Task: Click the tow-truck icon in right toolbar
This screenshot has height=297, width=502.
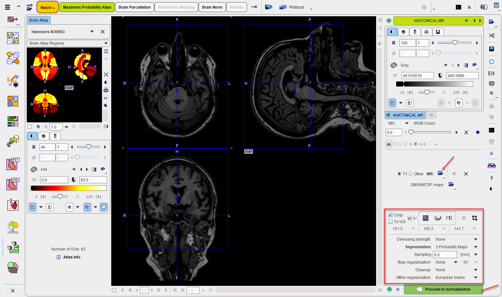Action: [491, 165]
